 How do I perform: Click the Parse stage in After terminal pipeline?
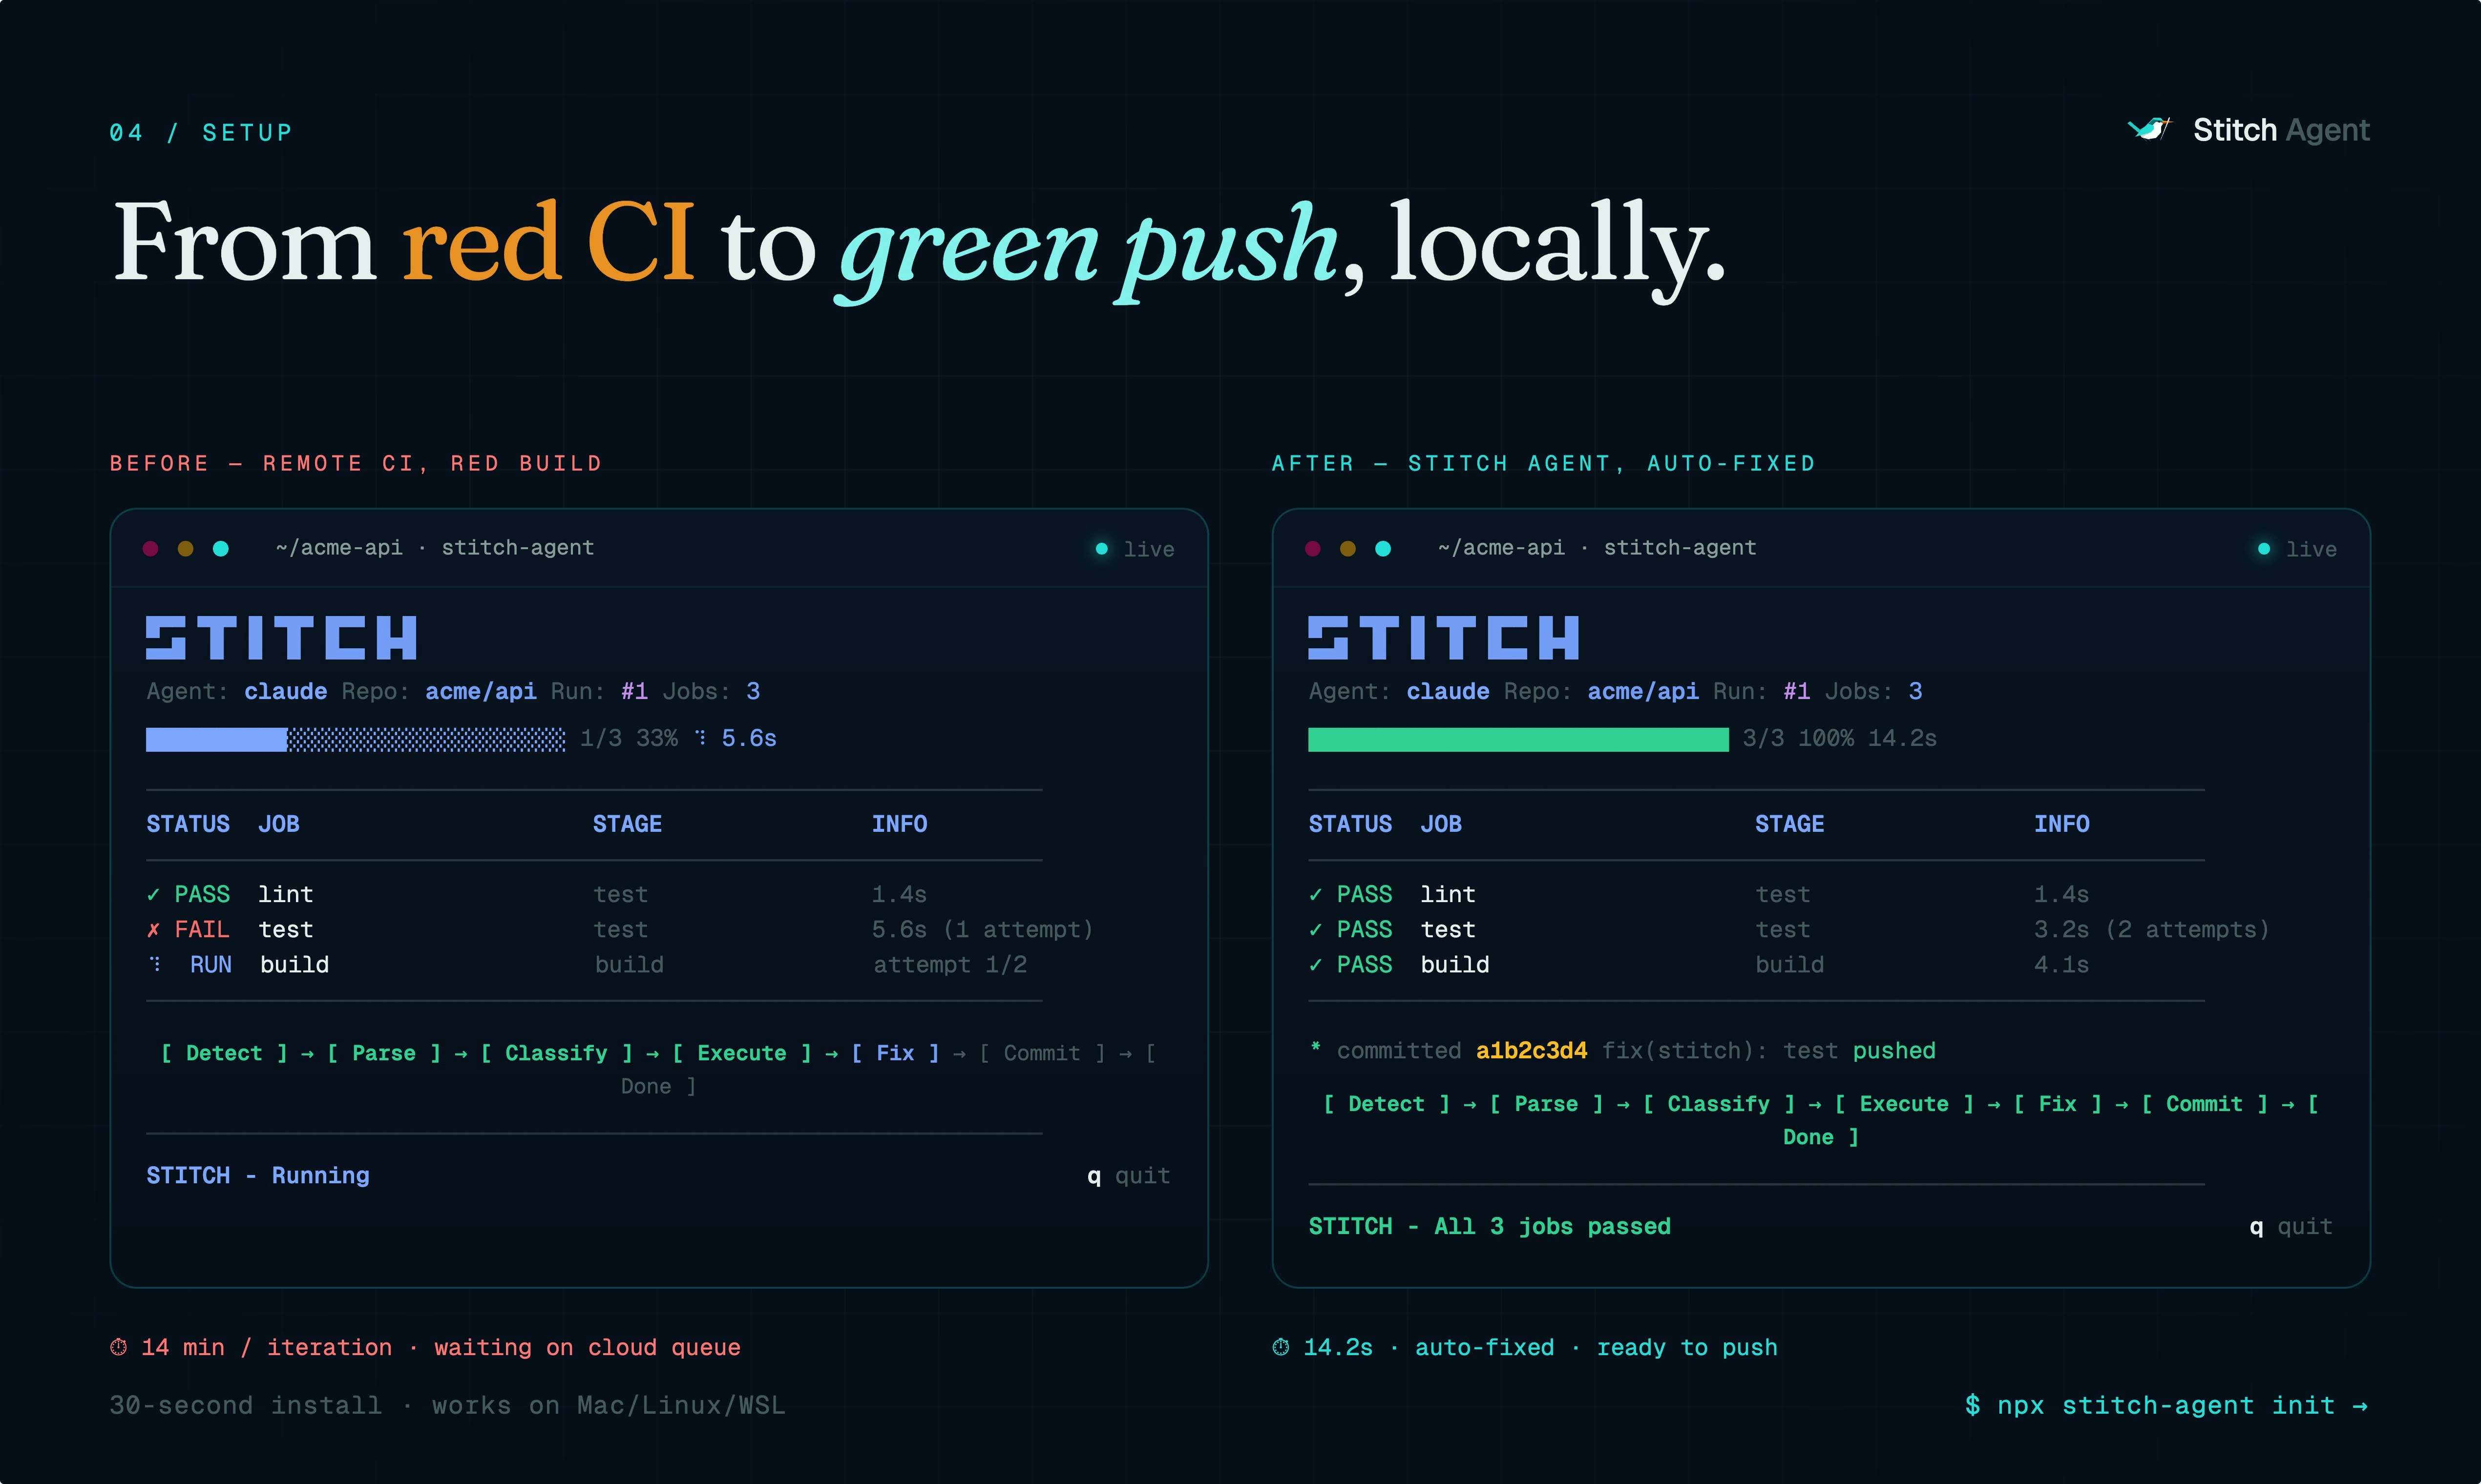click(1547, 1104)
